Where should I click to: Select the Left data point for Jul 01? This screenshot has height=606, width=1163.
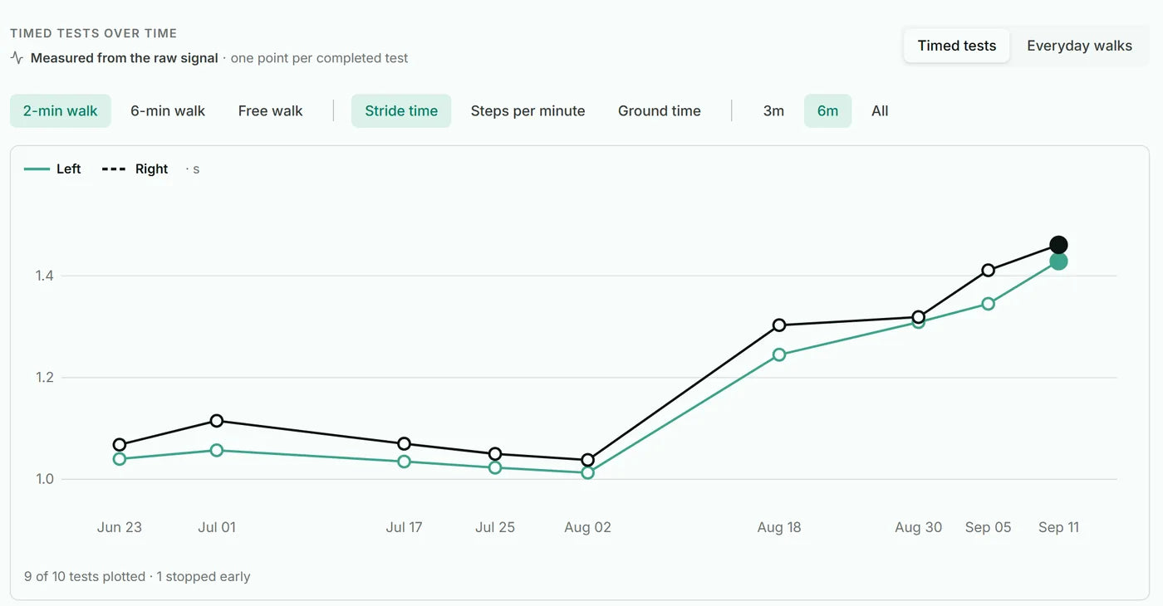click(x=217, y=450)
